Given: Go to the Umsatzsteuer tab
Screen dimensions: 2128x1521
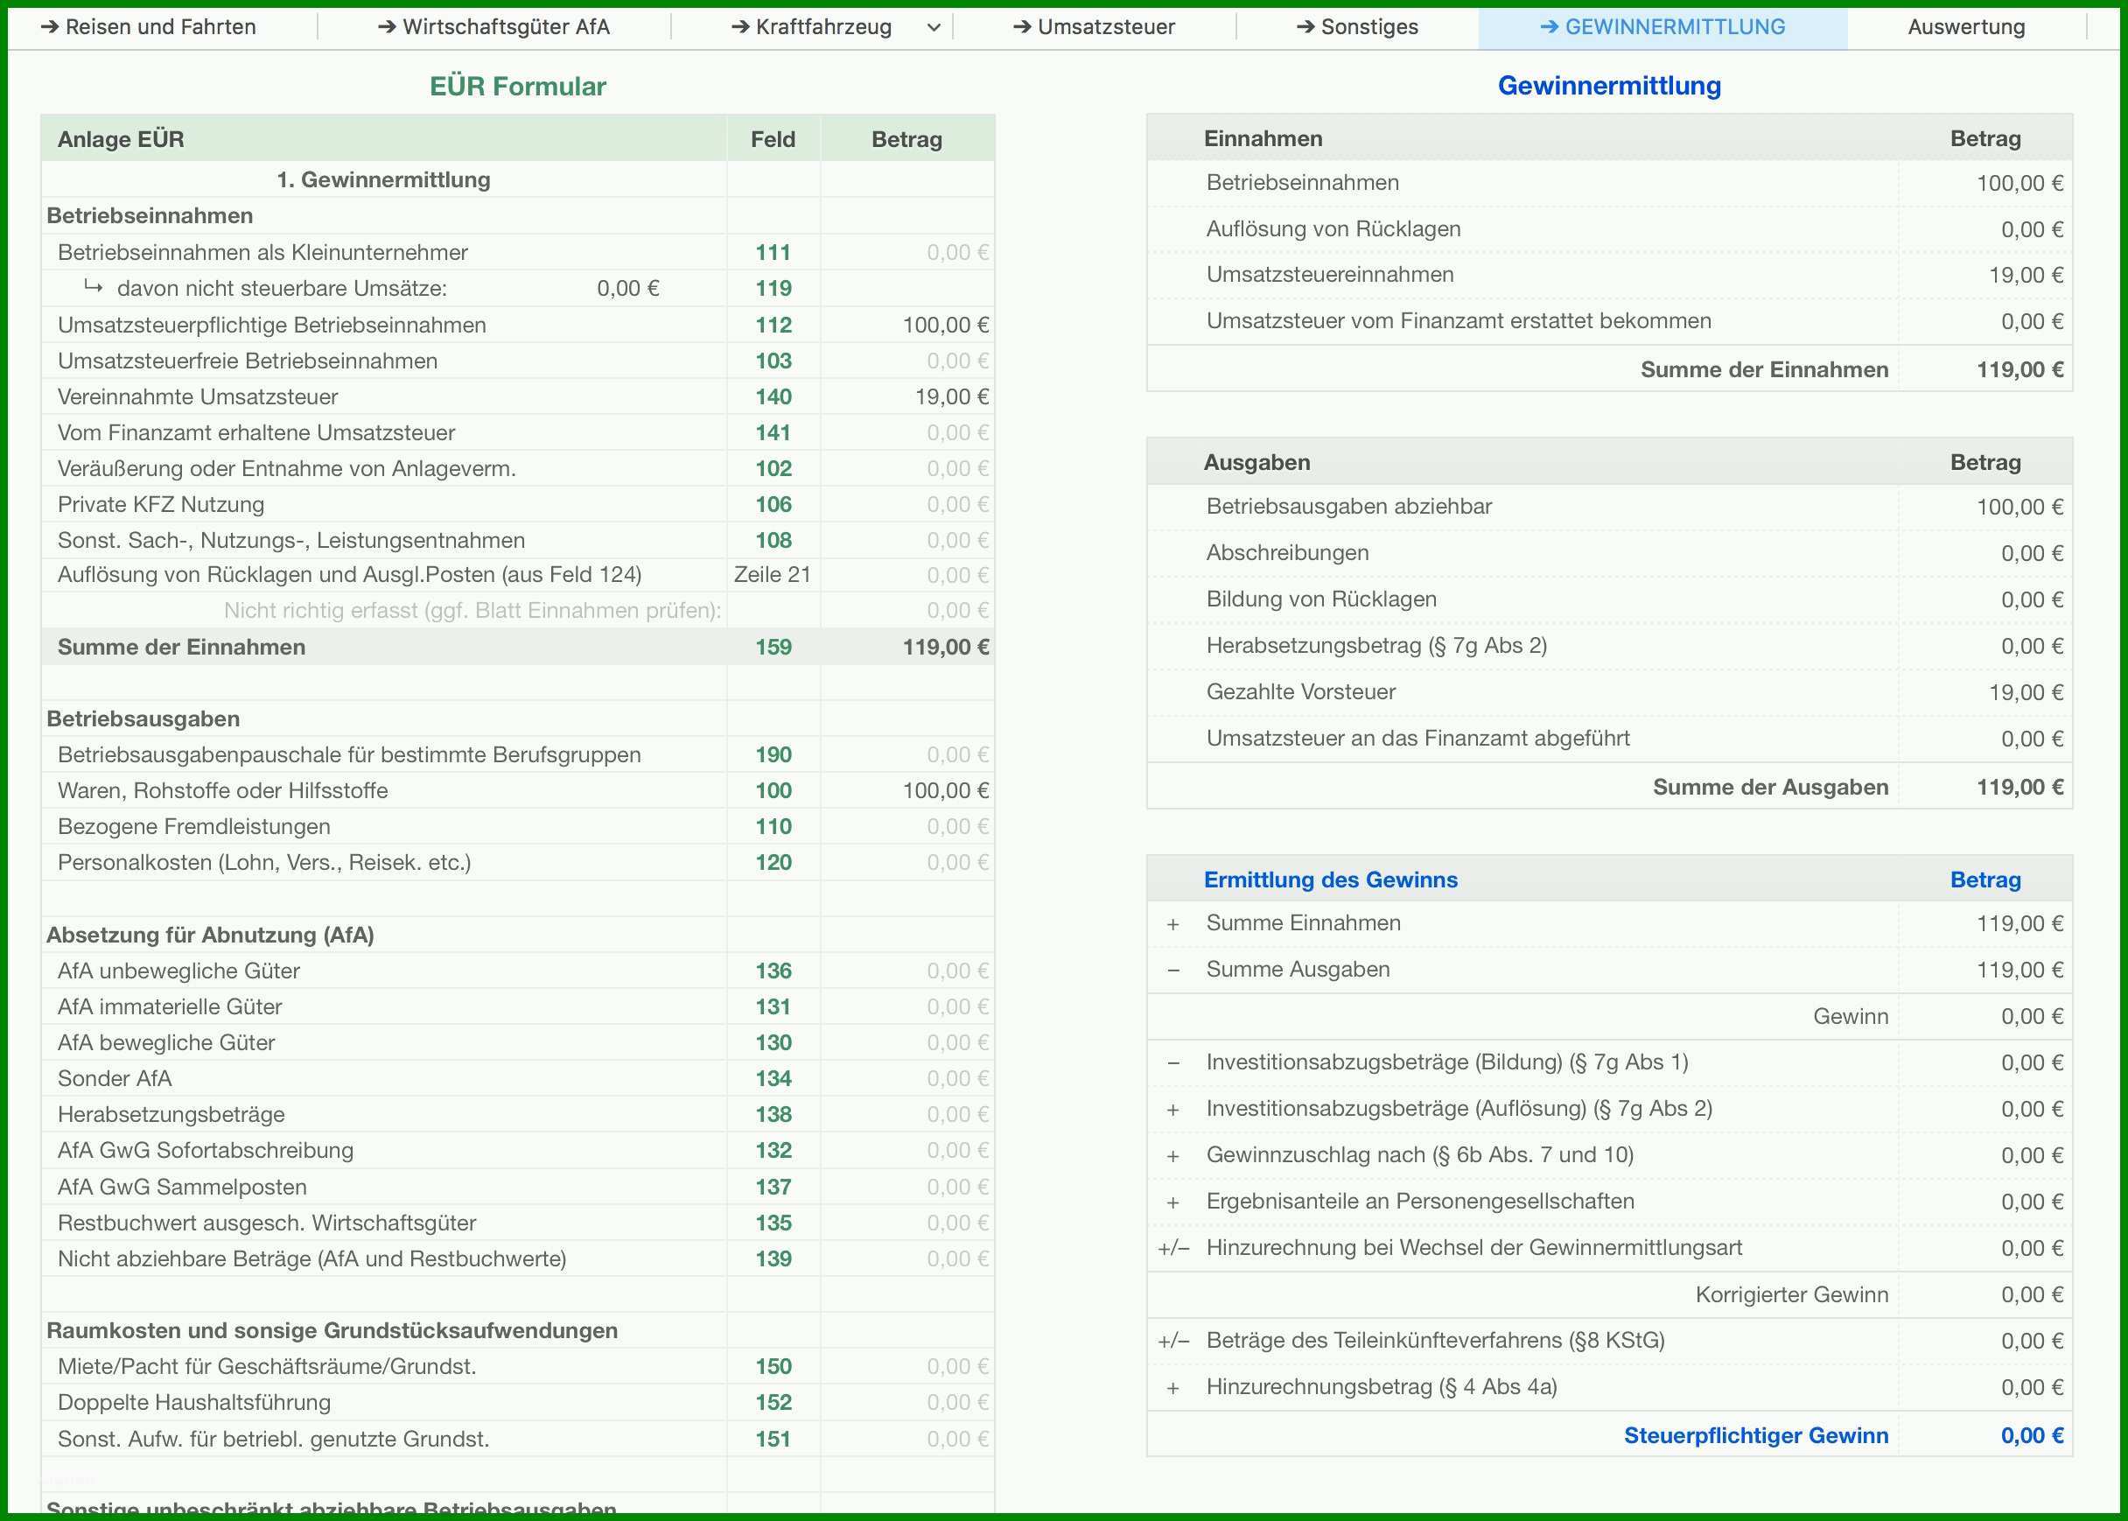Looking at the screenshot, I should tap(1094, 27).
